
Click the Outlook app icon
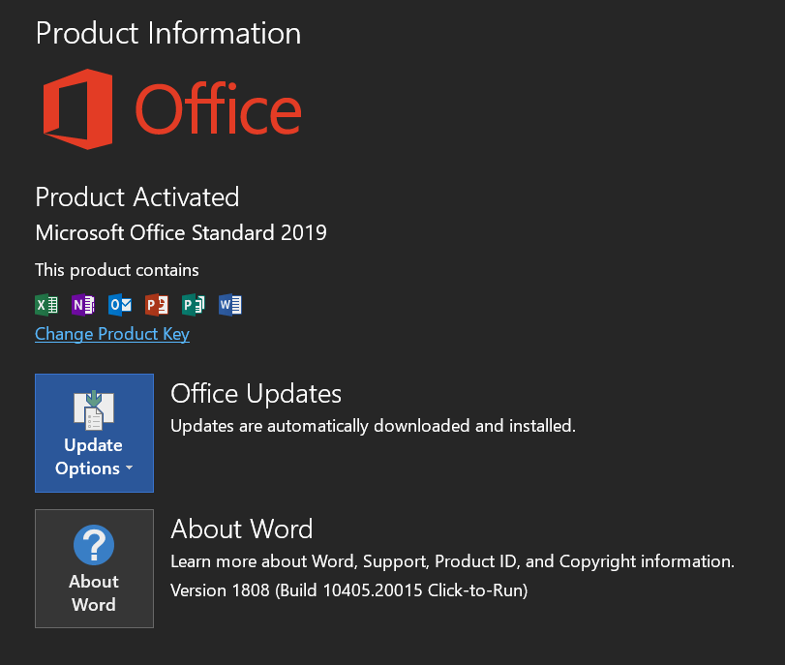[120, 305]
